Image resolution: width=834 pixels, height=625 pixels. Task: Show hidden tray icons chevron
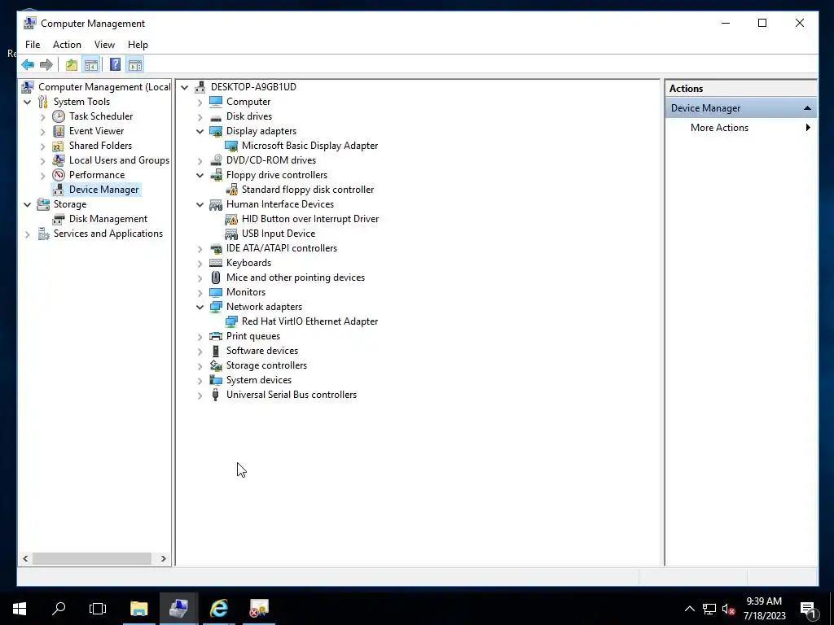pos(689,609)
